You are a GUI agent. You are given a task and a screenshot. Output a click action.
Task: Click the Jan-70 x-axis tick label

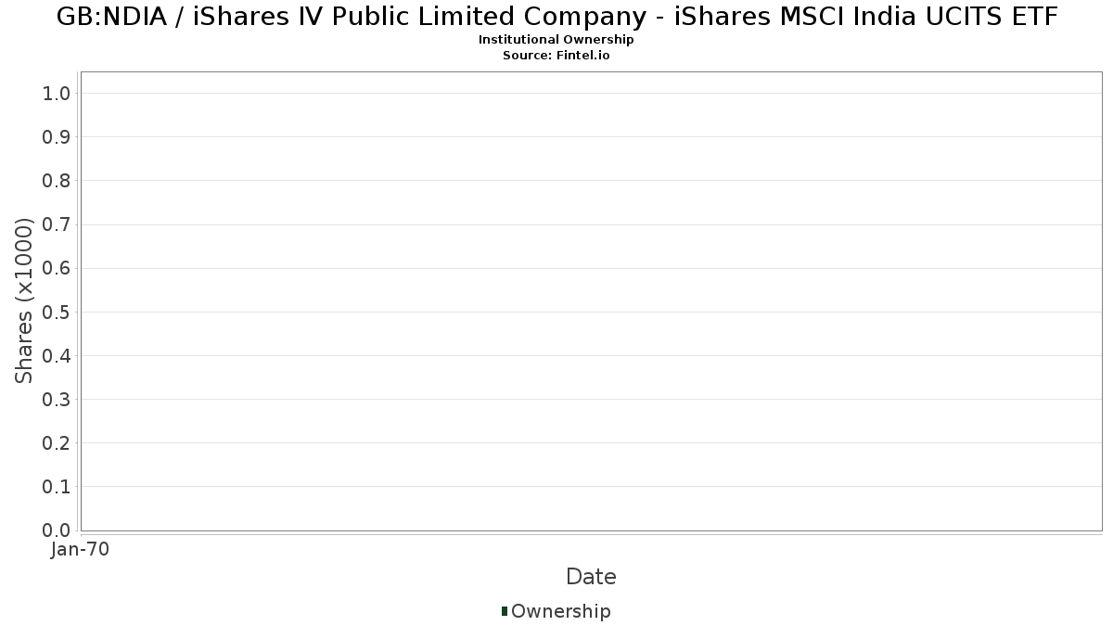coord(81,550)
